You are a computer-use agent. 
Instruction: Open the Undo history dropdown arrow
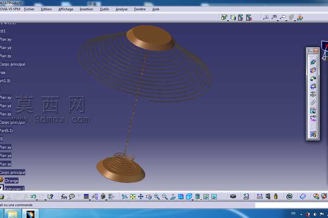tap(37, 200)
